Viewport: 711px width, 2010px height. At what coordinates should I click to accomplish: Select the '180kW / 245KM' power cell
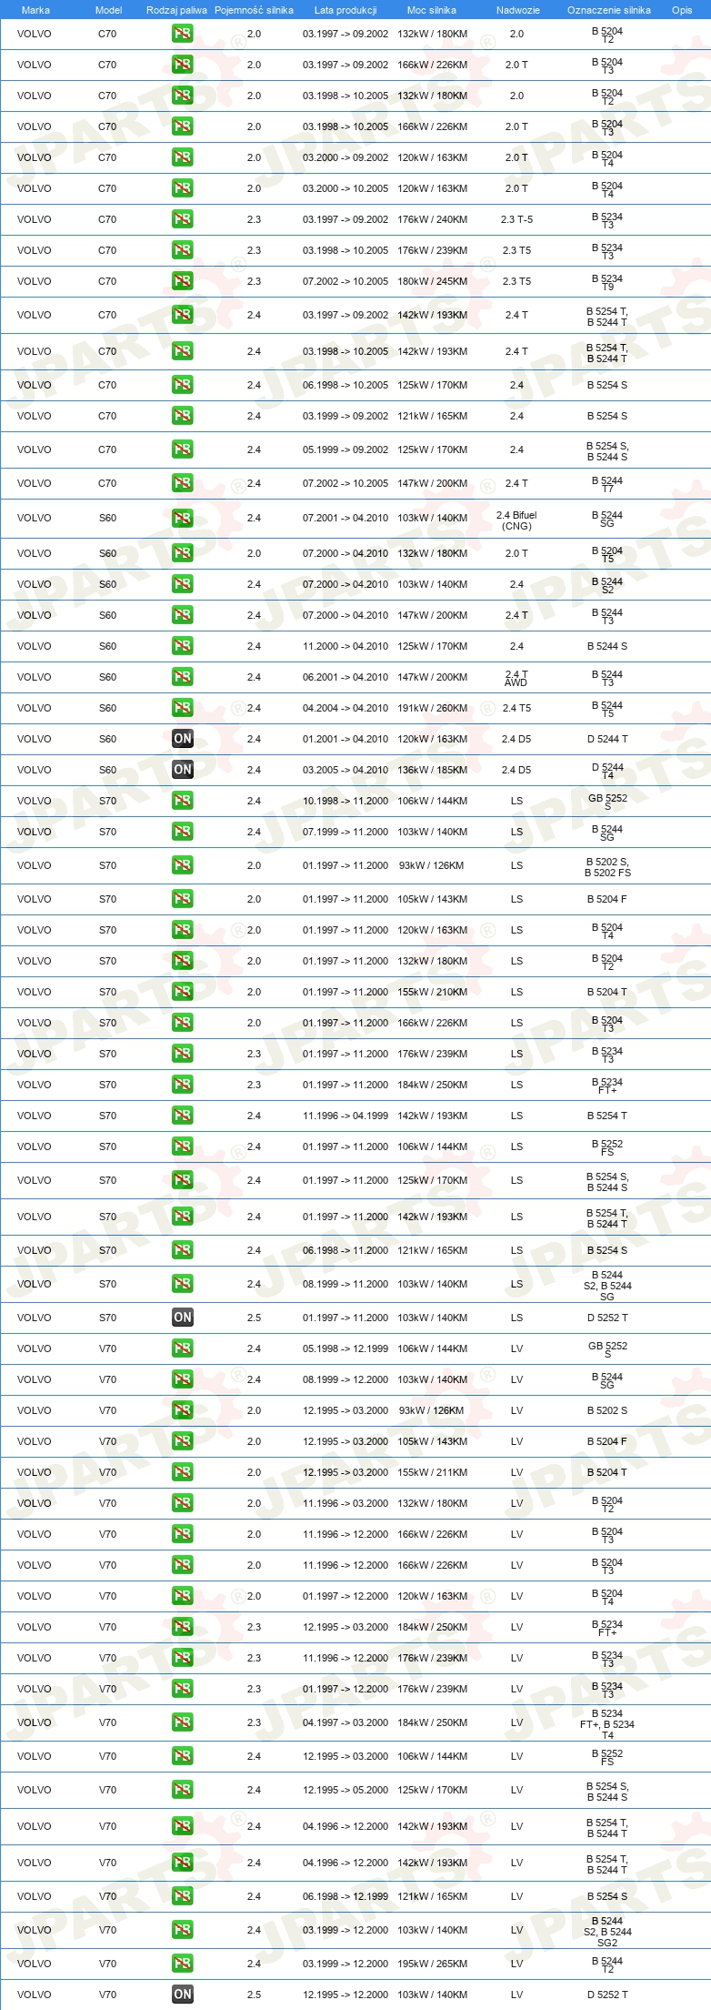433,281
